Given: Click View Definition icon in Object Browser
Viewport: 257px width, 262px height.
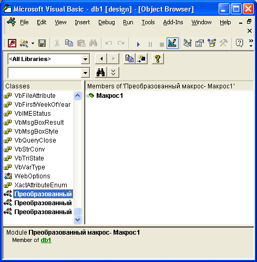Looking at the screenshot, I should click(141, 58).
